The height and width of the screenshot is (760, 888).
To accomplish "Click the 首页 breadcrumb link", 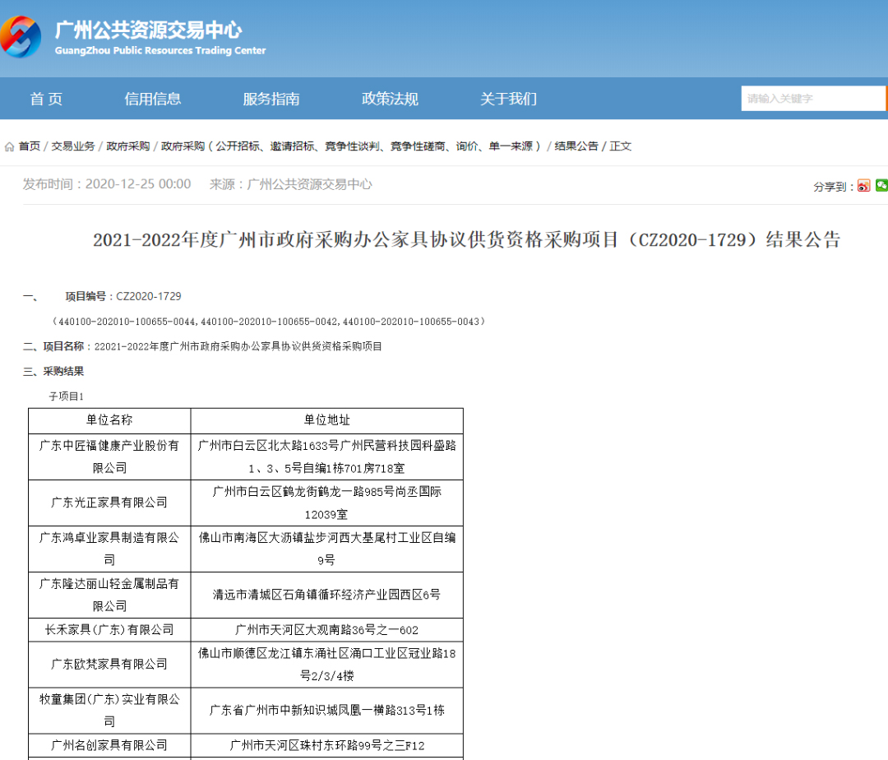I will coord(30,146).
